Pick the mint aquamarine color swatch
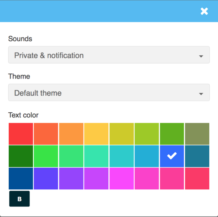Image resolution: width=218 pixels, height=217 pixels. [96, 156]
